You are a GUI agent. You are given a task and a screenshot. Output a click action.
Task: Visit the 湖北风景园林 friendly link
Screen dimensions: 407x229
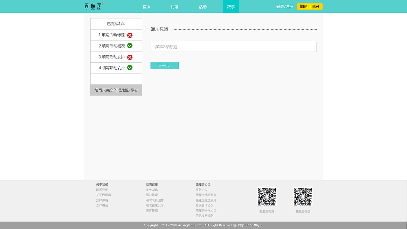[155, 200]
